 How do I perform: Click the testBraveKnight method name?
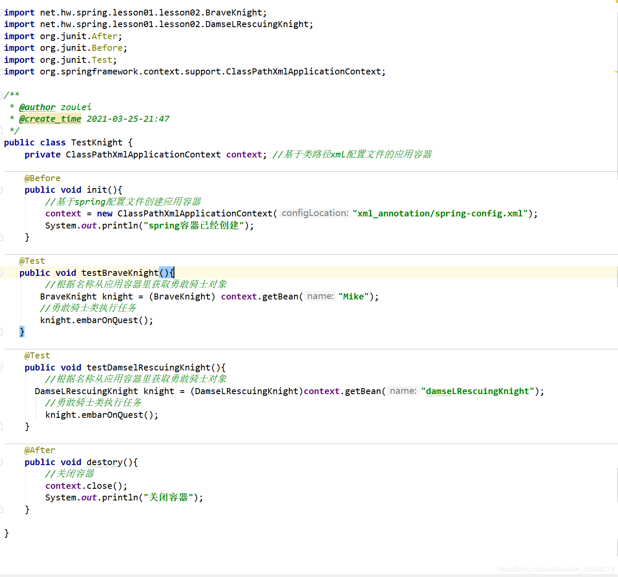(120, 273)
